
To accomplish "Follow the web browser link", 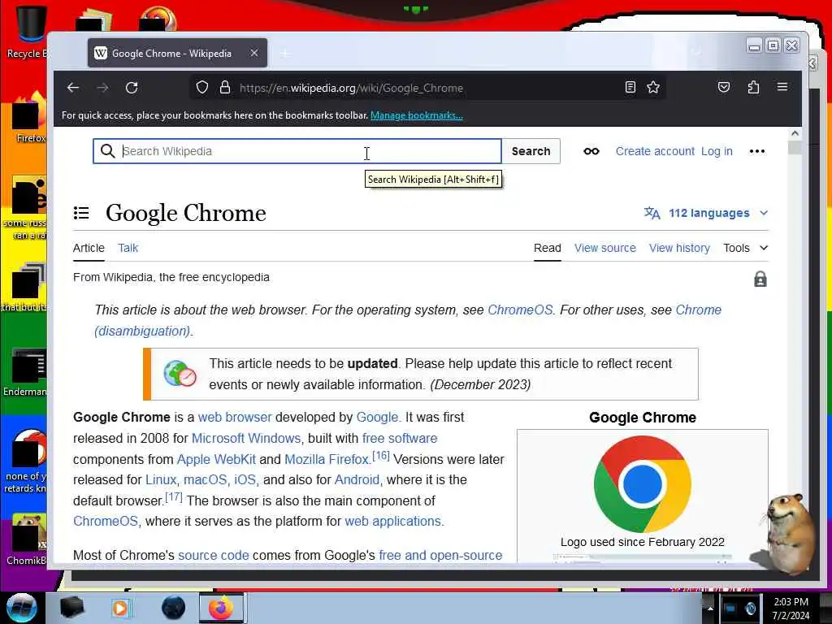I will click(235, 417).
